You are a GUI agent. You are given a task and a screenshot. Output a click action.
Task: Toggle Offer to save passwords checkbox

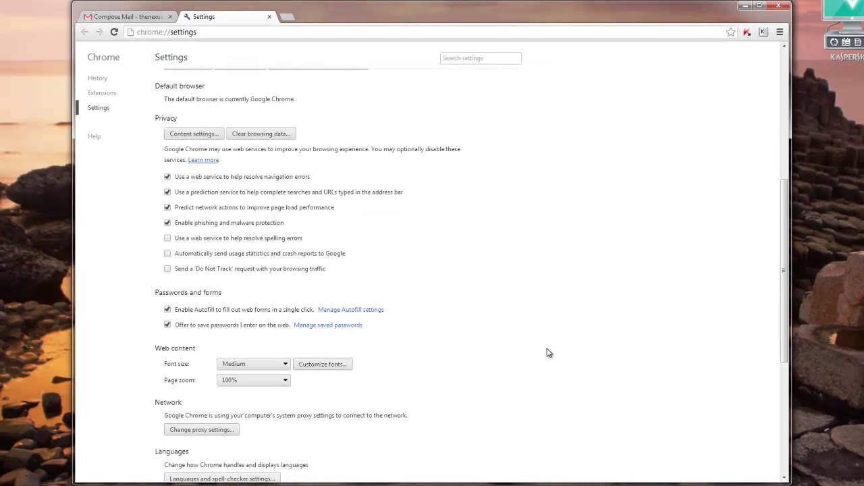167,325
